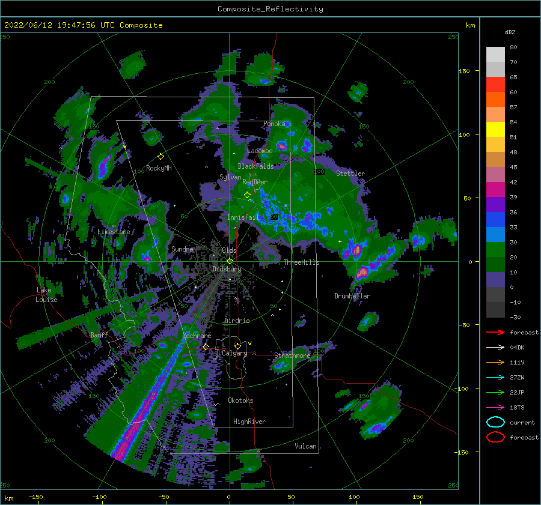Click the dBZ legend heading

pyautogui.click(x=510, y=32)
